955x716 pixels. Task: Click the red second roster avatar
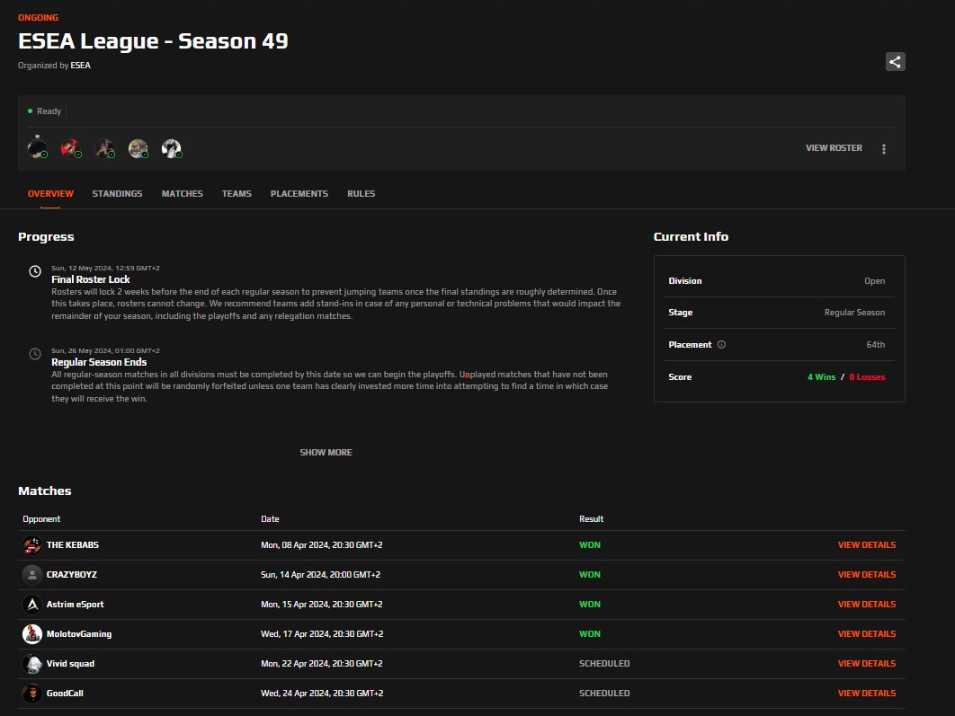71,148
